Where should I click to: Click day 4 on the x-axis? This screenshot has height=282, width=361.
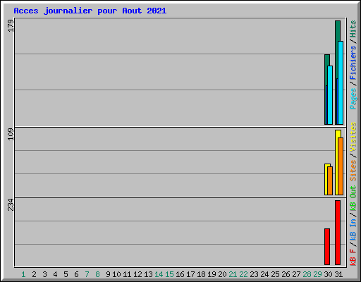pyautogui.click(x=55, y=274)
